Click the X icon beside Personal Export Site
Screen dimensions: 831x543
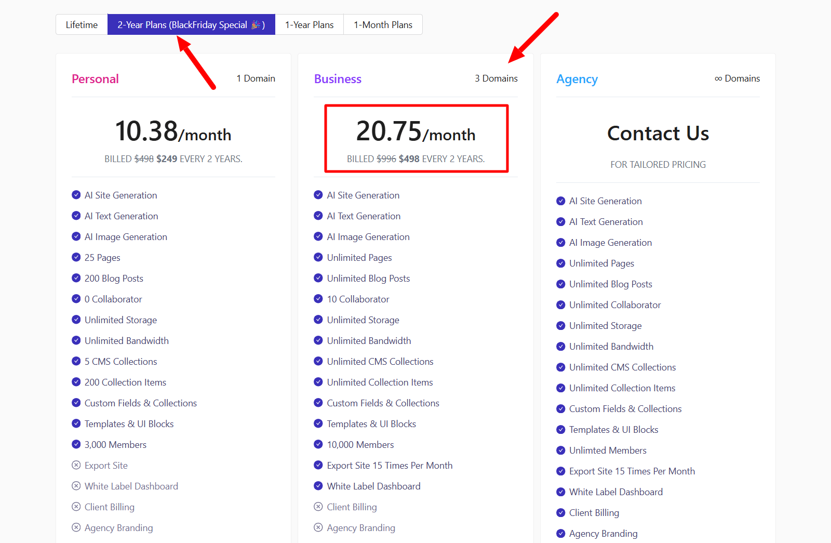point(76,465)
